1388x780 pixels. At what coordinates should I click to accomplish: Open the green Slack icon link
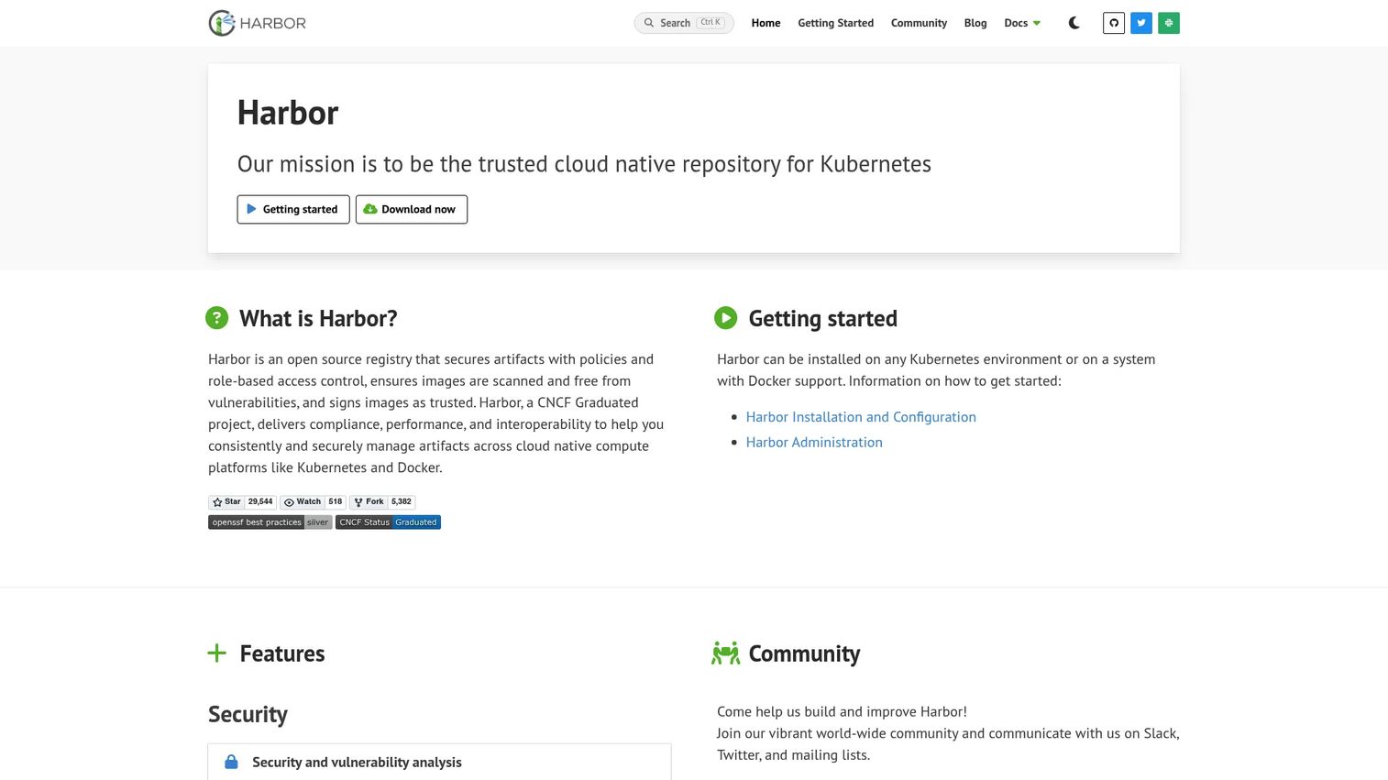point(1169,23)
